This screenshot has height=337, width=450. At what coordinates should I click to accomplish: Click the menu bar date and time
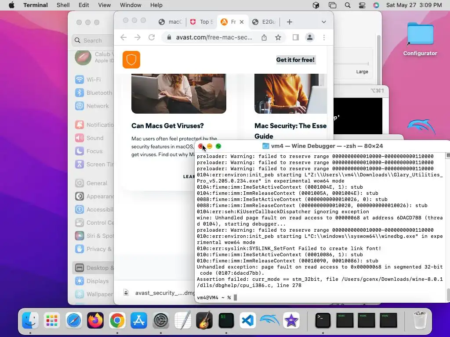(414, 5)
